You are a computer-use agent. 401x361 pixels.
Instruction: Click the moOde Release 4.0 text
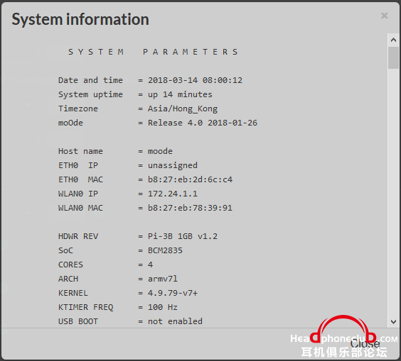point(203,123)
